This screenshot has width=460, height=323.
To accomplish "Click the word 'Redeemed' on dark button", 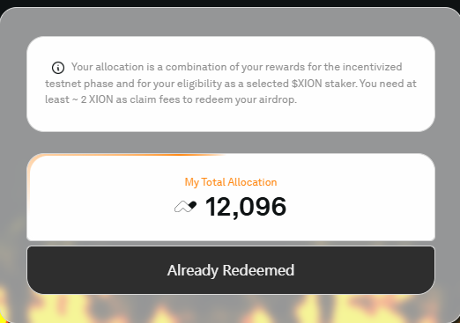I will pyautogui.click(x=258, y=270).
